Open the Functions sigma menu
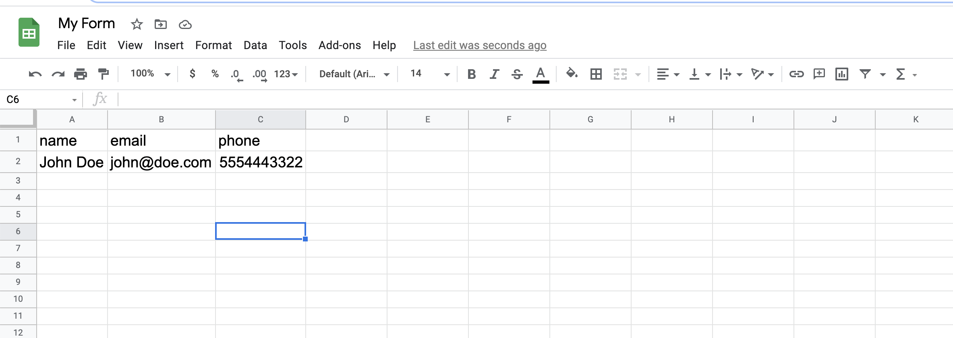Viewport: 953px width, 338px height. (906, 74)
